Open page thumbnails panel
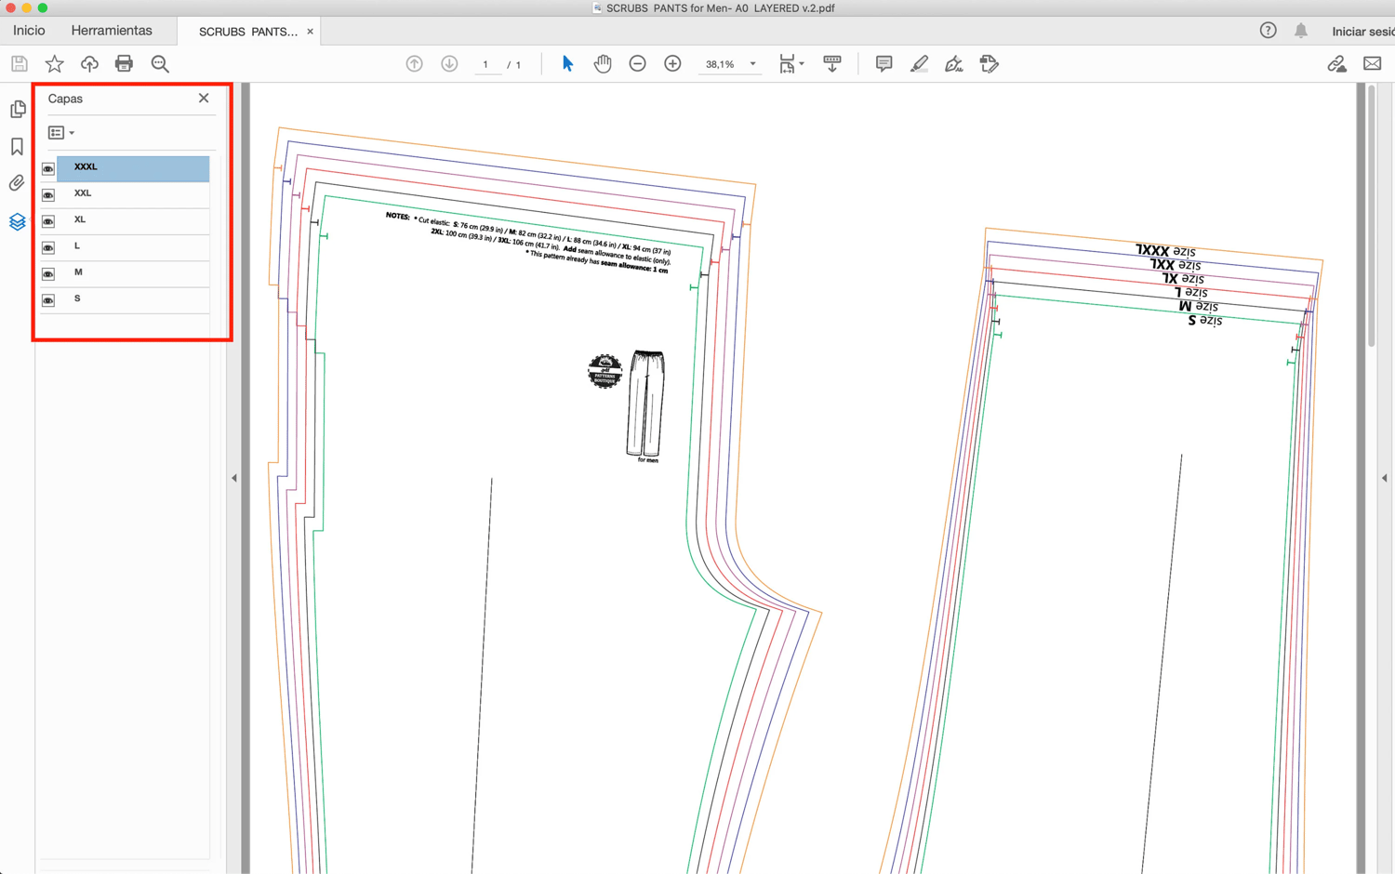 pyautogui.click(x=18, y=109)
